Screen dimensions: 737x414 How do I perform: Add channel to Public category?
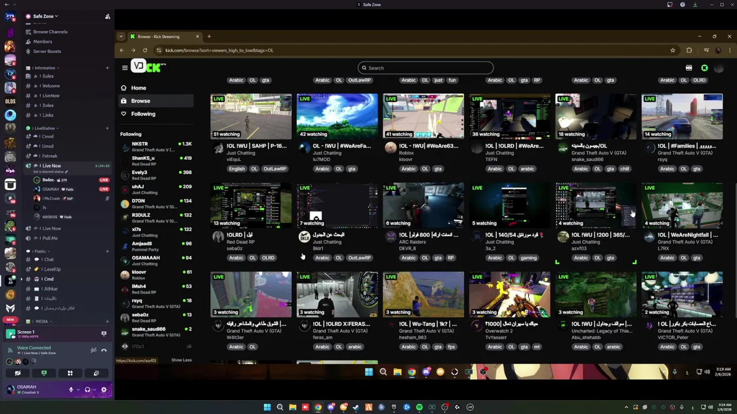(107, 251)
